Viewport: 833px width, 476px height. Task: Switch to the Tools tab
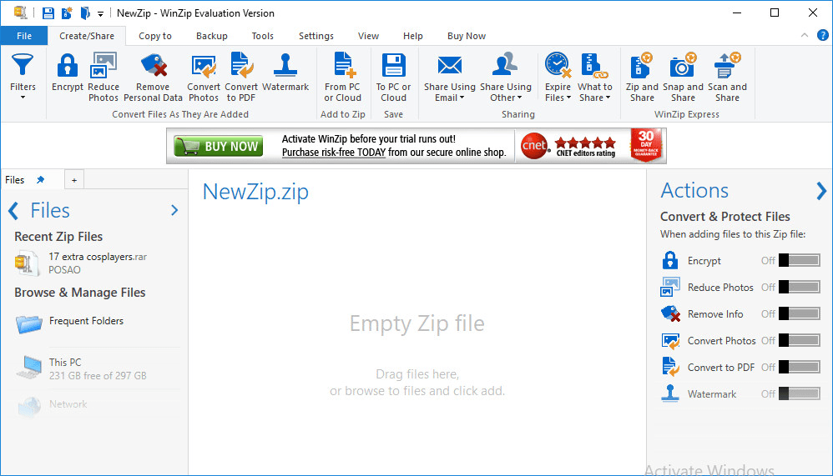262,36
